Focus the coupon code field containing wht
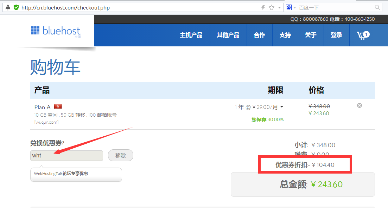Viewport: 388px width, 208px height. coord(66,156)
